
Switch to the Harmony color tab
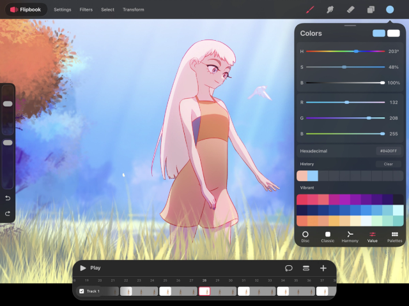point(350,237)
